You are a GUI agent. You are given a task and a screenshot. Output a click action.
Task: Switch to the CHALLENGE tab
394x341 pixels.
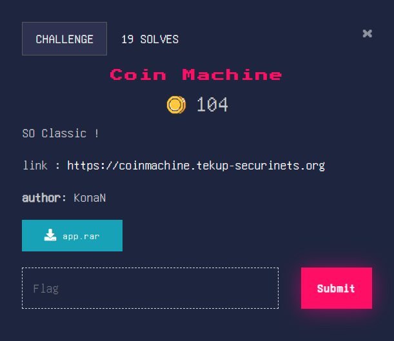click(x=64, y=39)
